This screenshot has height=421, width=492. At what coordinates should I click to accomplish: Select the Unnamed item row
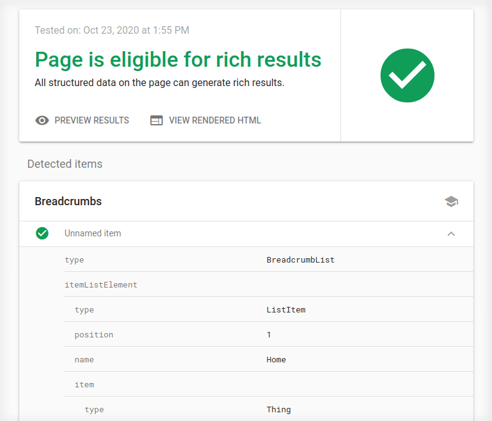(93, 233)
